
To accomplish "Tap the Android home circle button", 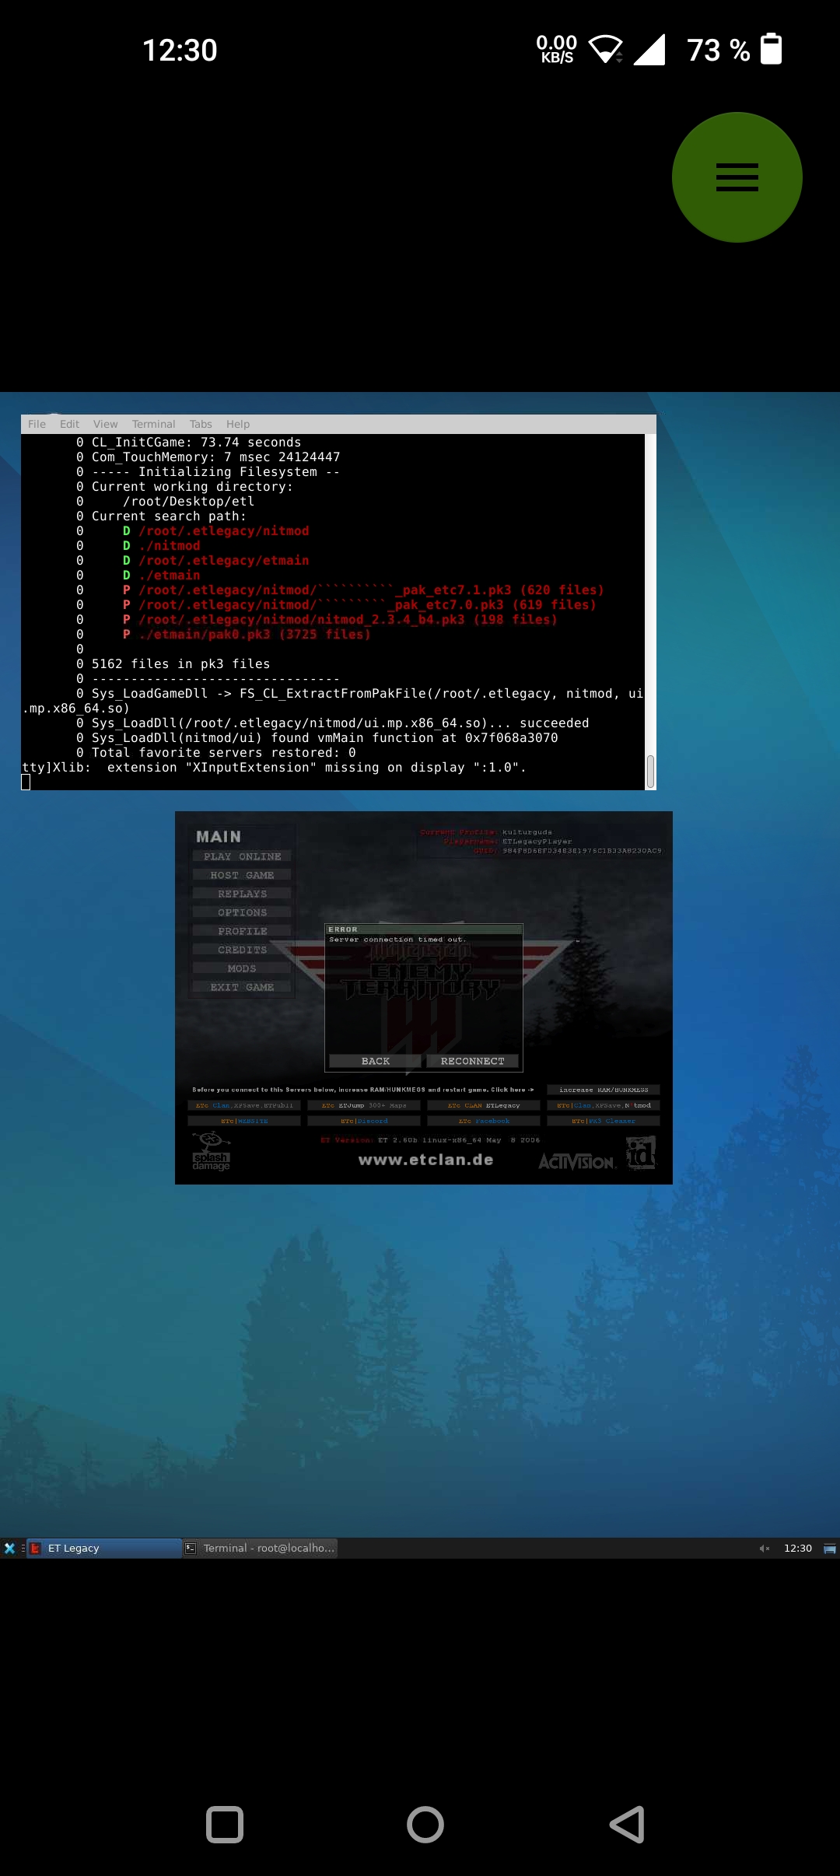I will point(425,1825).
